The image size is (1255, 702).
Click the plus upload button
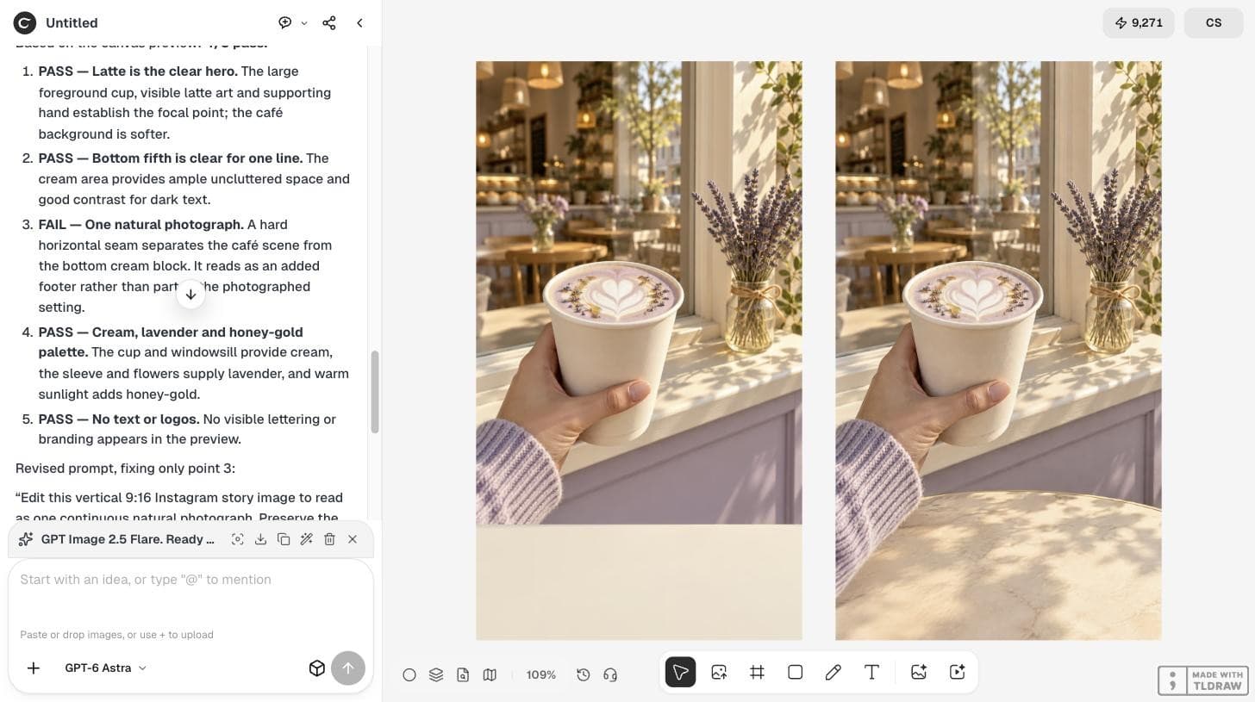pos(34,668)
